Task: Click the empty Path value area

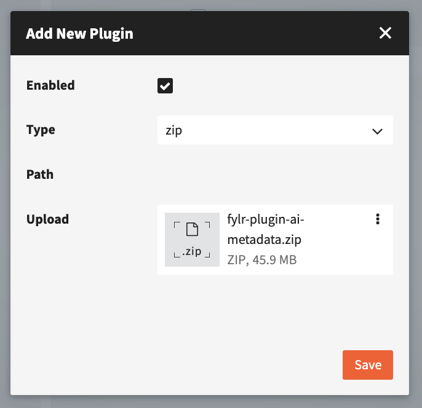Action: point(274,175)
